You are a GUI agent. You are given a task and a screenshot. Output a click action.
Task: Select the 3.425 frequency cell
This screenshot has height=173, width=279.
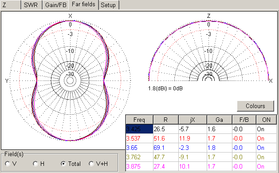139,129
